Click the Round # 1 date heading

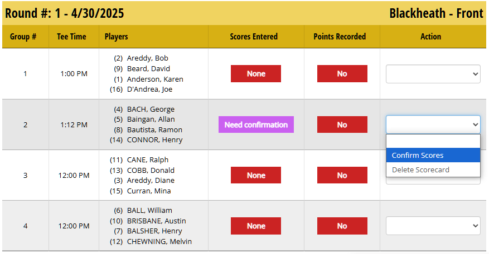pyautogui.click(x=64, y=13)
